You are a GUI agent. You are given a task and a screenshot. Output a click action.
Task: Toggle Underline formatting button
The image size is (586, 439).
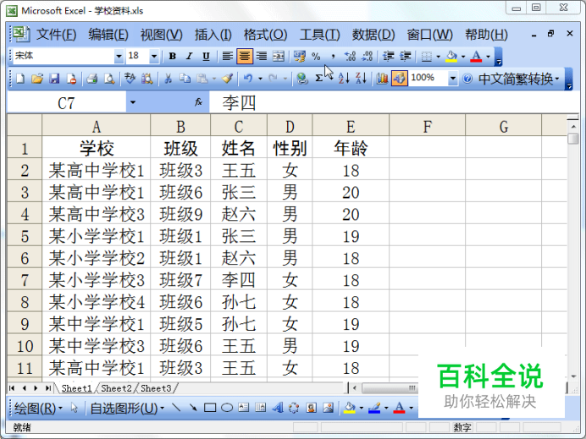pos(206,57)
